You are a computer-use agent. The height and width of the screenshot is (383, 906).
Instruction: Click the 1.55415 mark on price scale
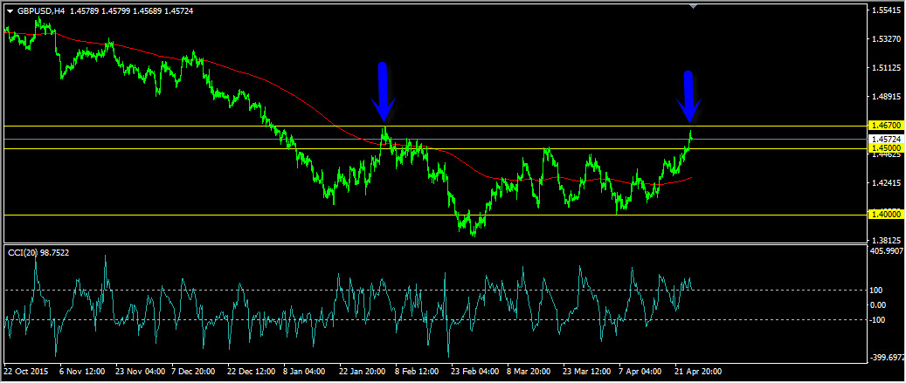[886, 10]
